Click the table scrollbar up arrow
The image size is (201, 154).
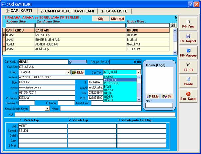[175, 30]
